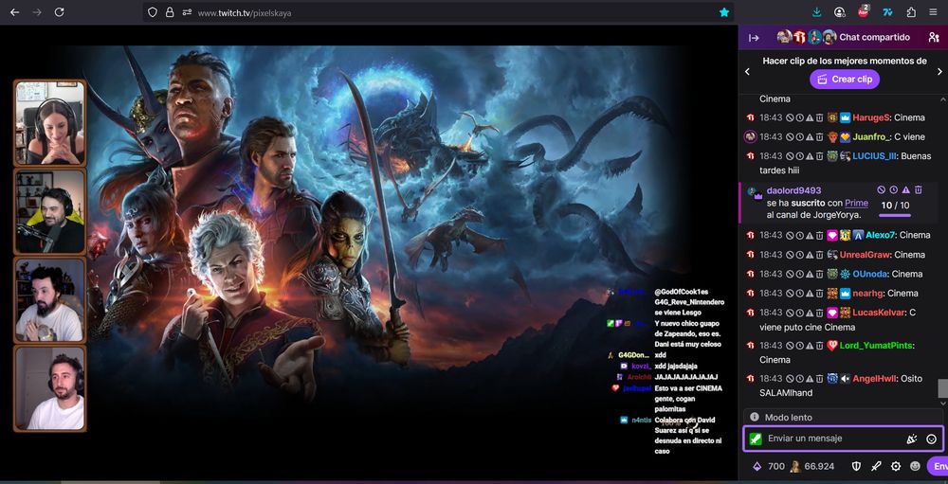Screen dimensions: 948x484
Task: Open site permissions icon in address bar
Action: tap(187, 12)
